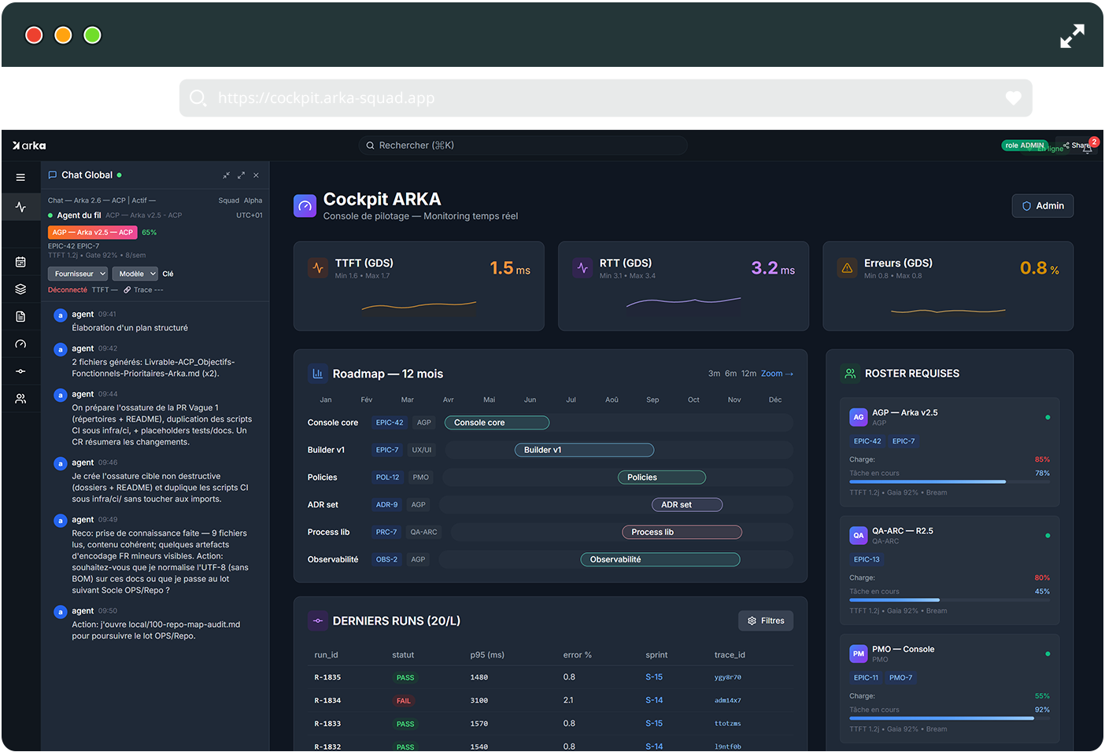Click the PMO Console task progress bar
1105x752 pixels.
950,717
